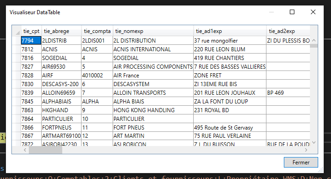This screenshot has width=331, height=179.
Task: Select cell FORTPNEUS
Action: click(61, 127)
